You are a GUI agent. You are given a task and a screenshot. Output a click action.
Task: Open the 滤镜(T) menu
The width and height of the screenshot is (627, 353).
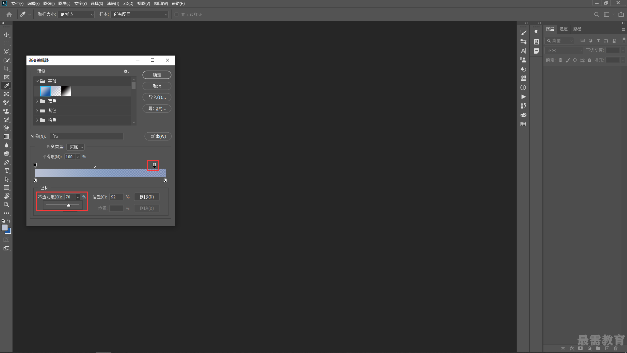(x=113, y=4)
